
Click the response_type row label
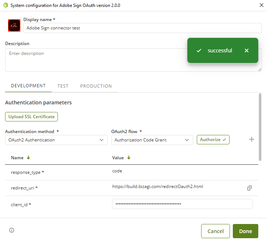pyautogui.click(x=27, y=172)
